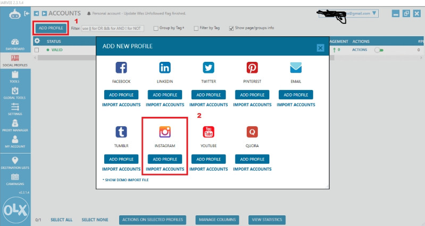The image size is (425, 226).
Task: Add an Email profile
Action: click(x=296, y=95)
